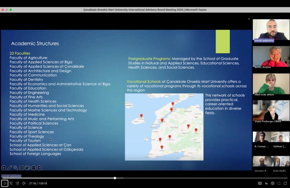Click the slide zoom magnifier icon
The image size is (290, 188).
(x=16, y=168)
